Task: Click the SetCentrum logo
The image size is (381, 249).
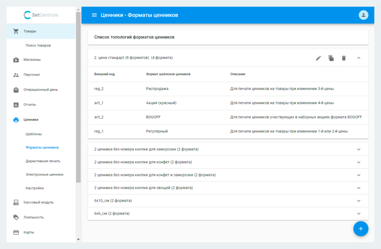Action: 41,15
